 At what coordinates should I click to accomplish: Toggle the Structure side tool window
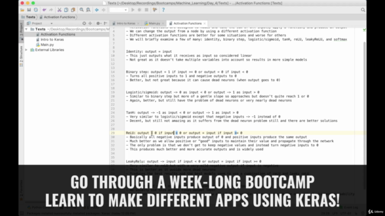pos(22,56)
